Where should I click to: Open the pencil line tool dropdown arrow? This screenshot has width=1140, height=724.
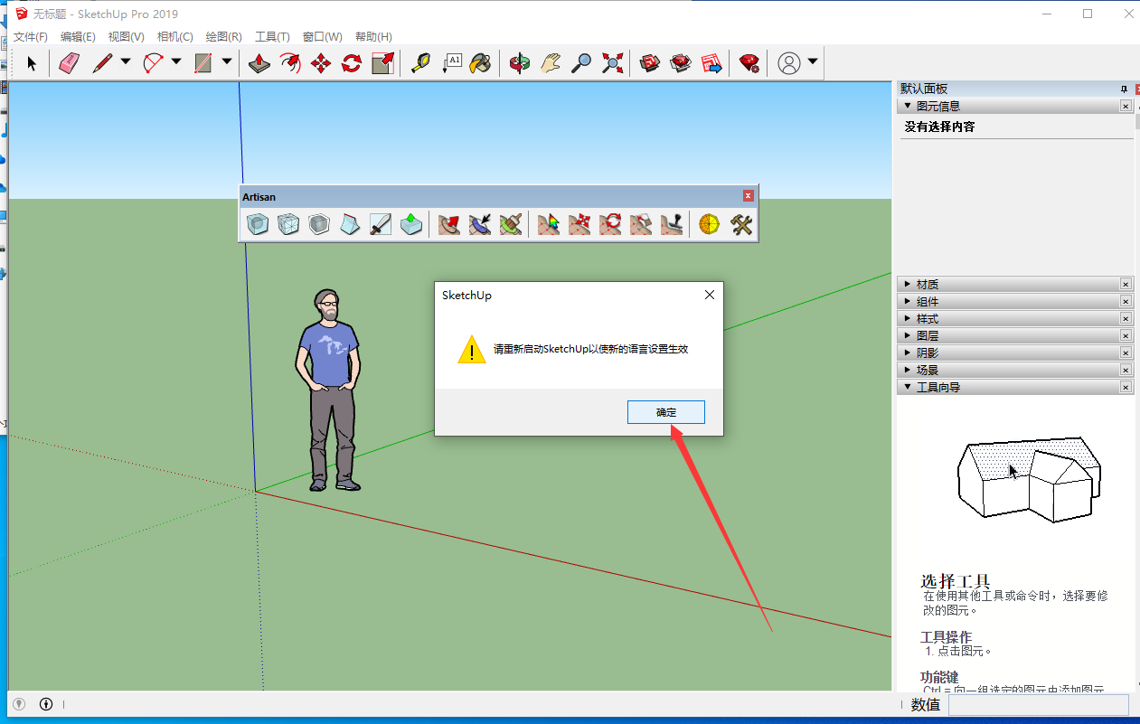pyautogui.click(x=126, y=62)
